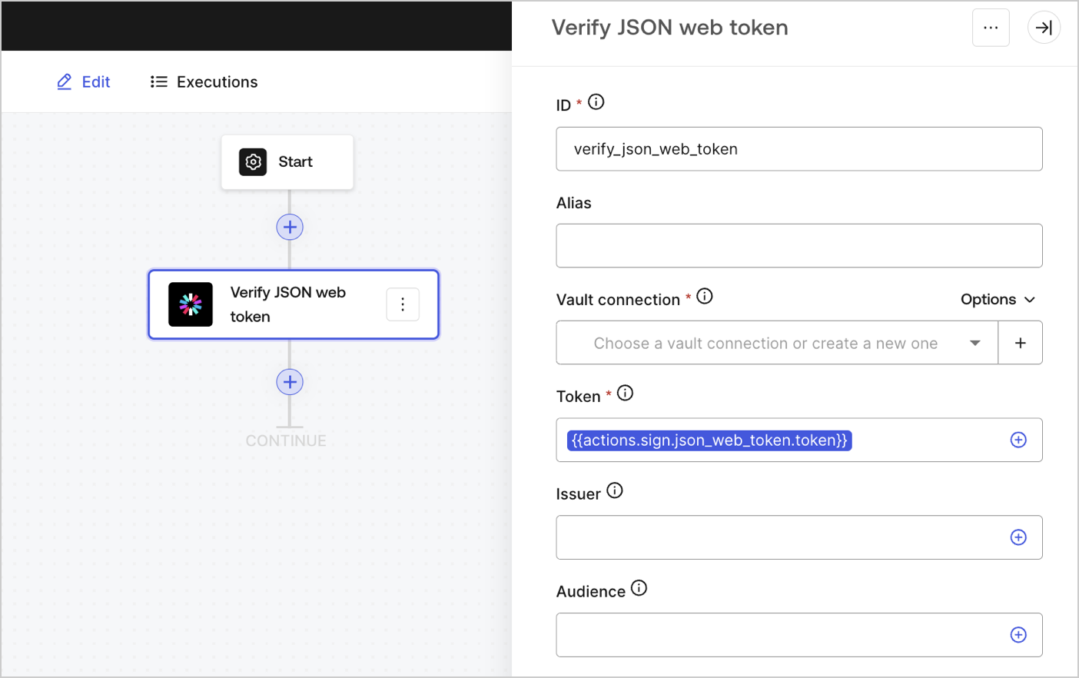
Task: Click the Issuer input field
Action: (799, 537)
